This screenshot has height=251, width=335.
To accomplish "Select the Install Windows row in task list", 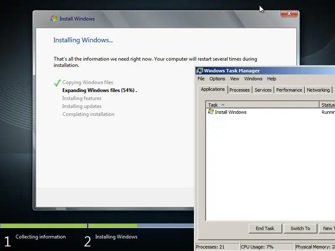I will coord(271,112).
